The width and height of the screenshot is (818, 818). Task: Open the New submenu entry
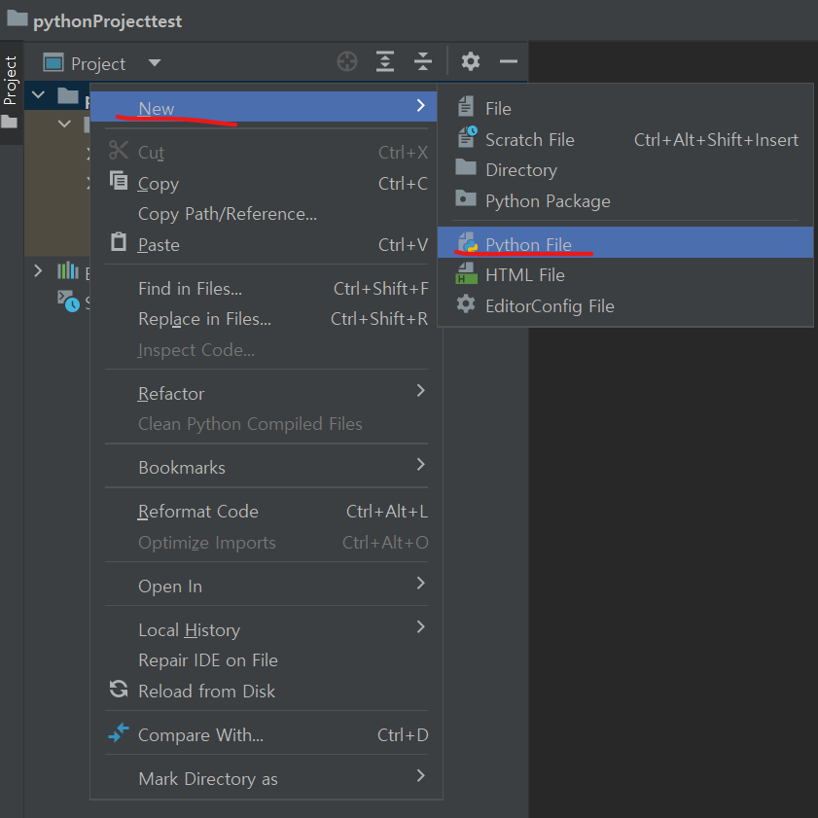point(264,107)
